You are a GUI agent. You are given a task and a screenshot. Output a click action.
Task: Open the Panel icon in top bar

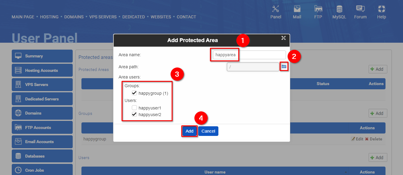[x=276, y=9]
